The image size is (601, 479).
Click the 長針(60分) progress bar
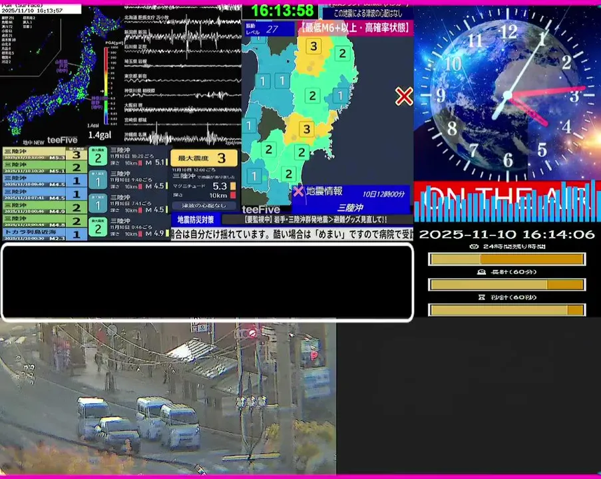[x=506, y=285]
